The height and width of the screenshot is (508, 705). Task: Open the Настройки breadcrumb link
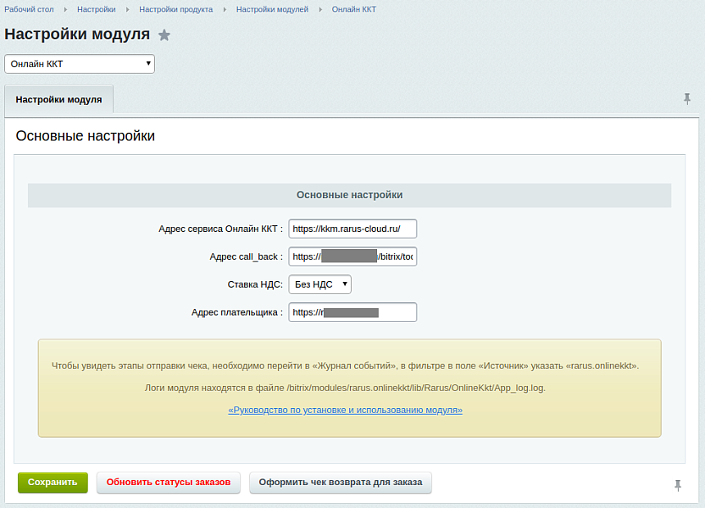[x=96, y=9]
